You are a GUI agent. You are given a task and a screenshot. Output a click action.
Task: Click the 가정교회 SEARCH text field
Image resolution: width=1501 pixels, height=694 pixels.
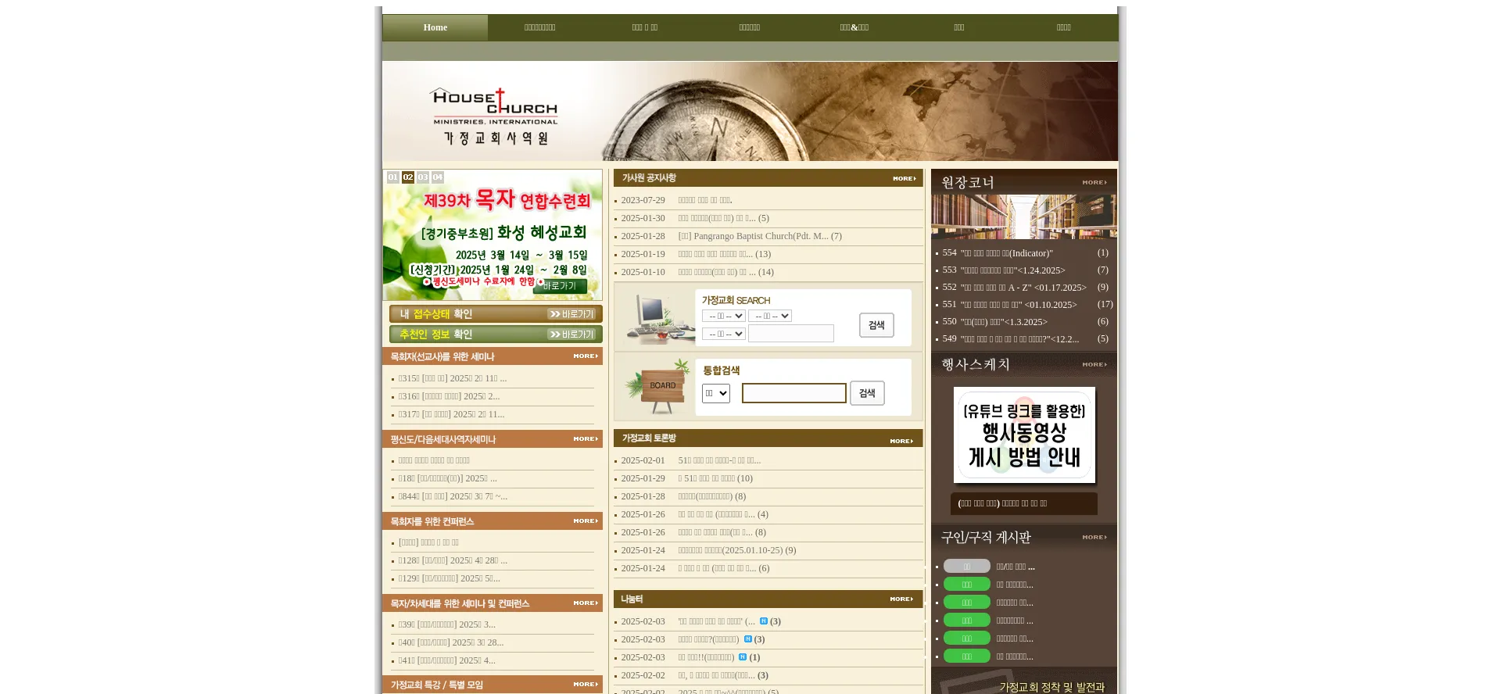click(791, 334)
